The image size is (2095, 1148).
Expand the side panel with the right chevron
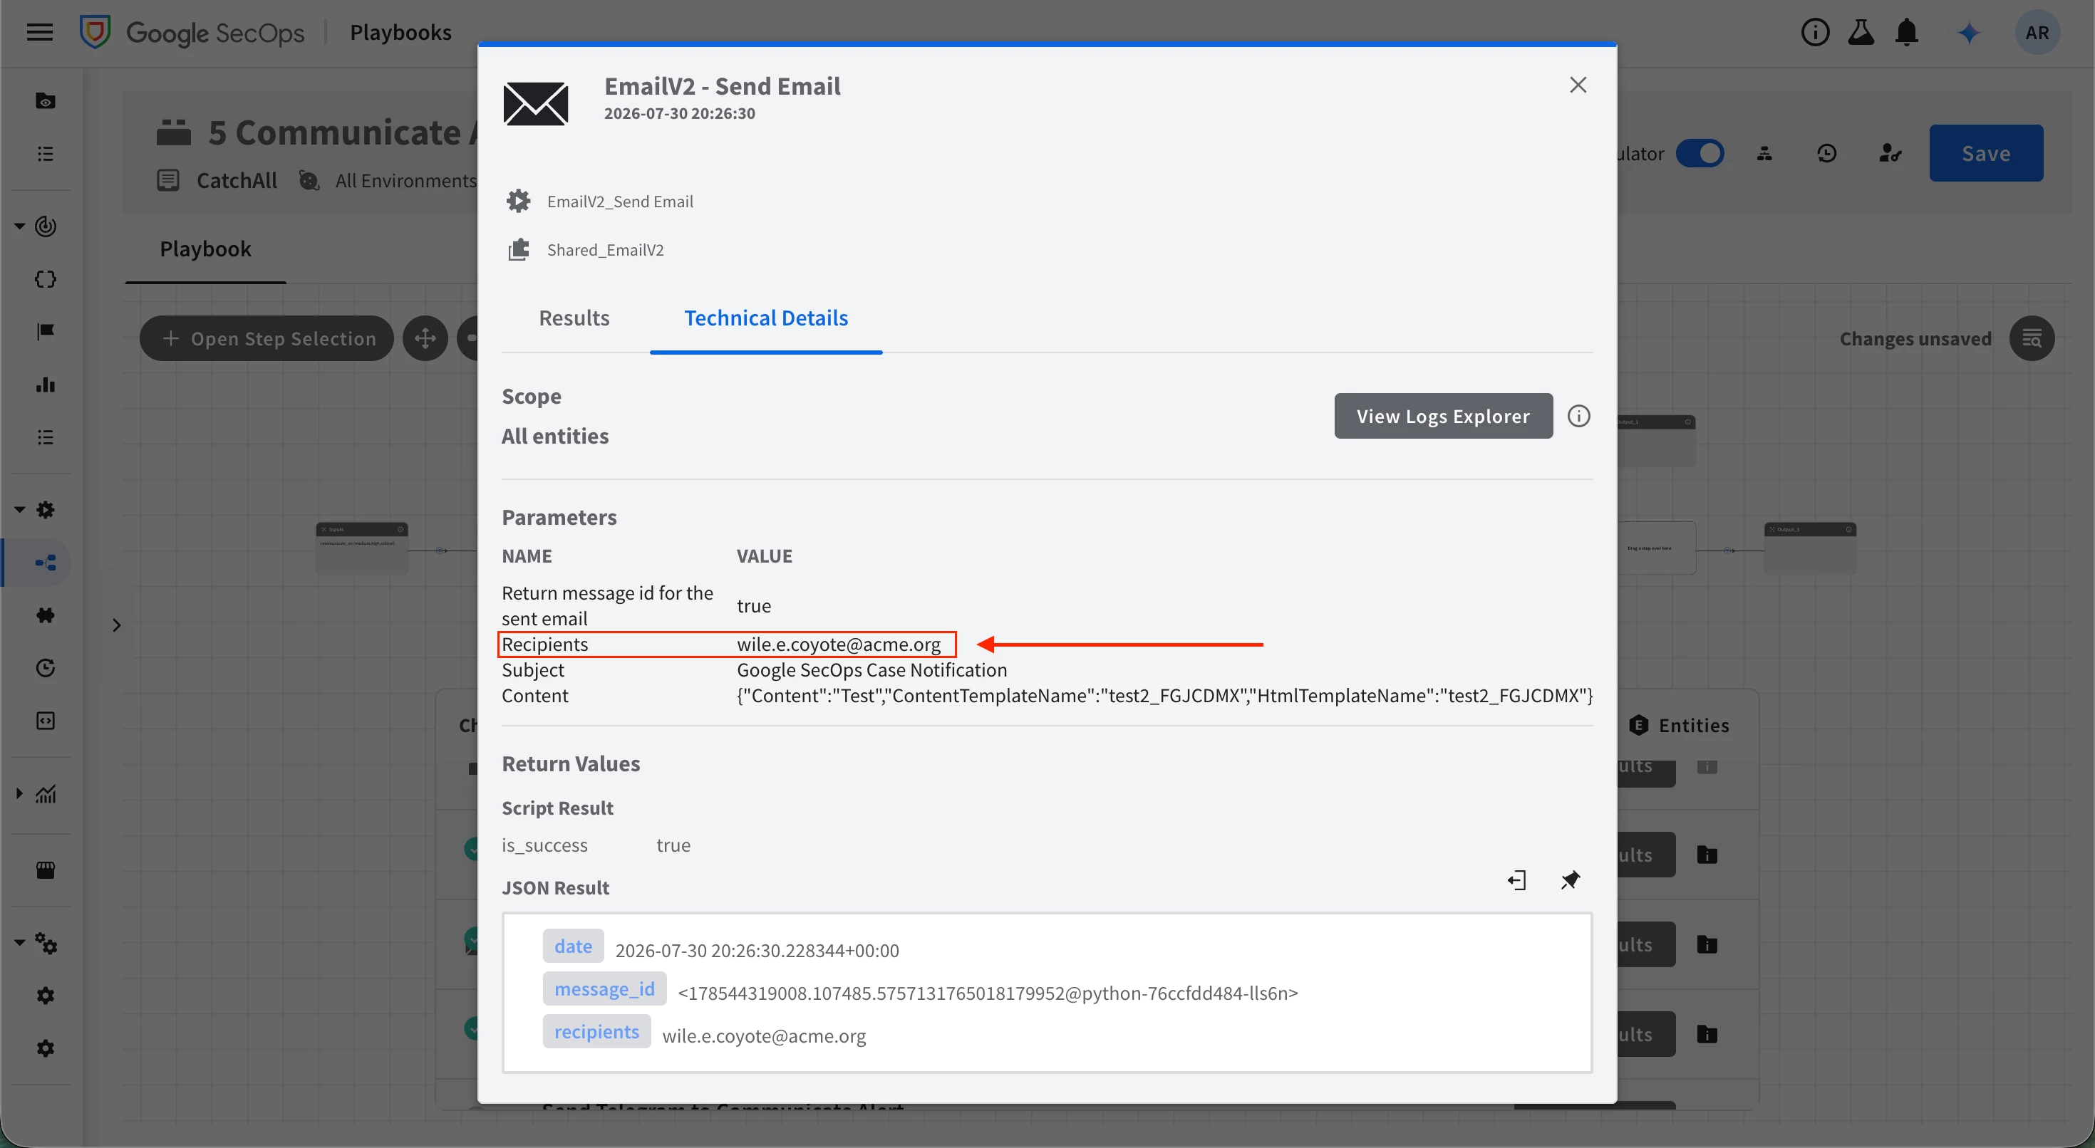(116, 625)
